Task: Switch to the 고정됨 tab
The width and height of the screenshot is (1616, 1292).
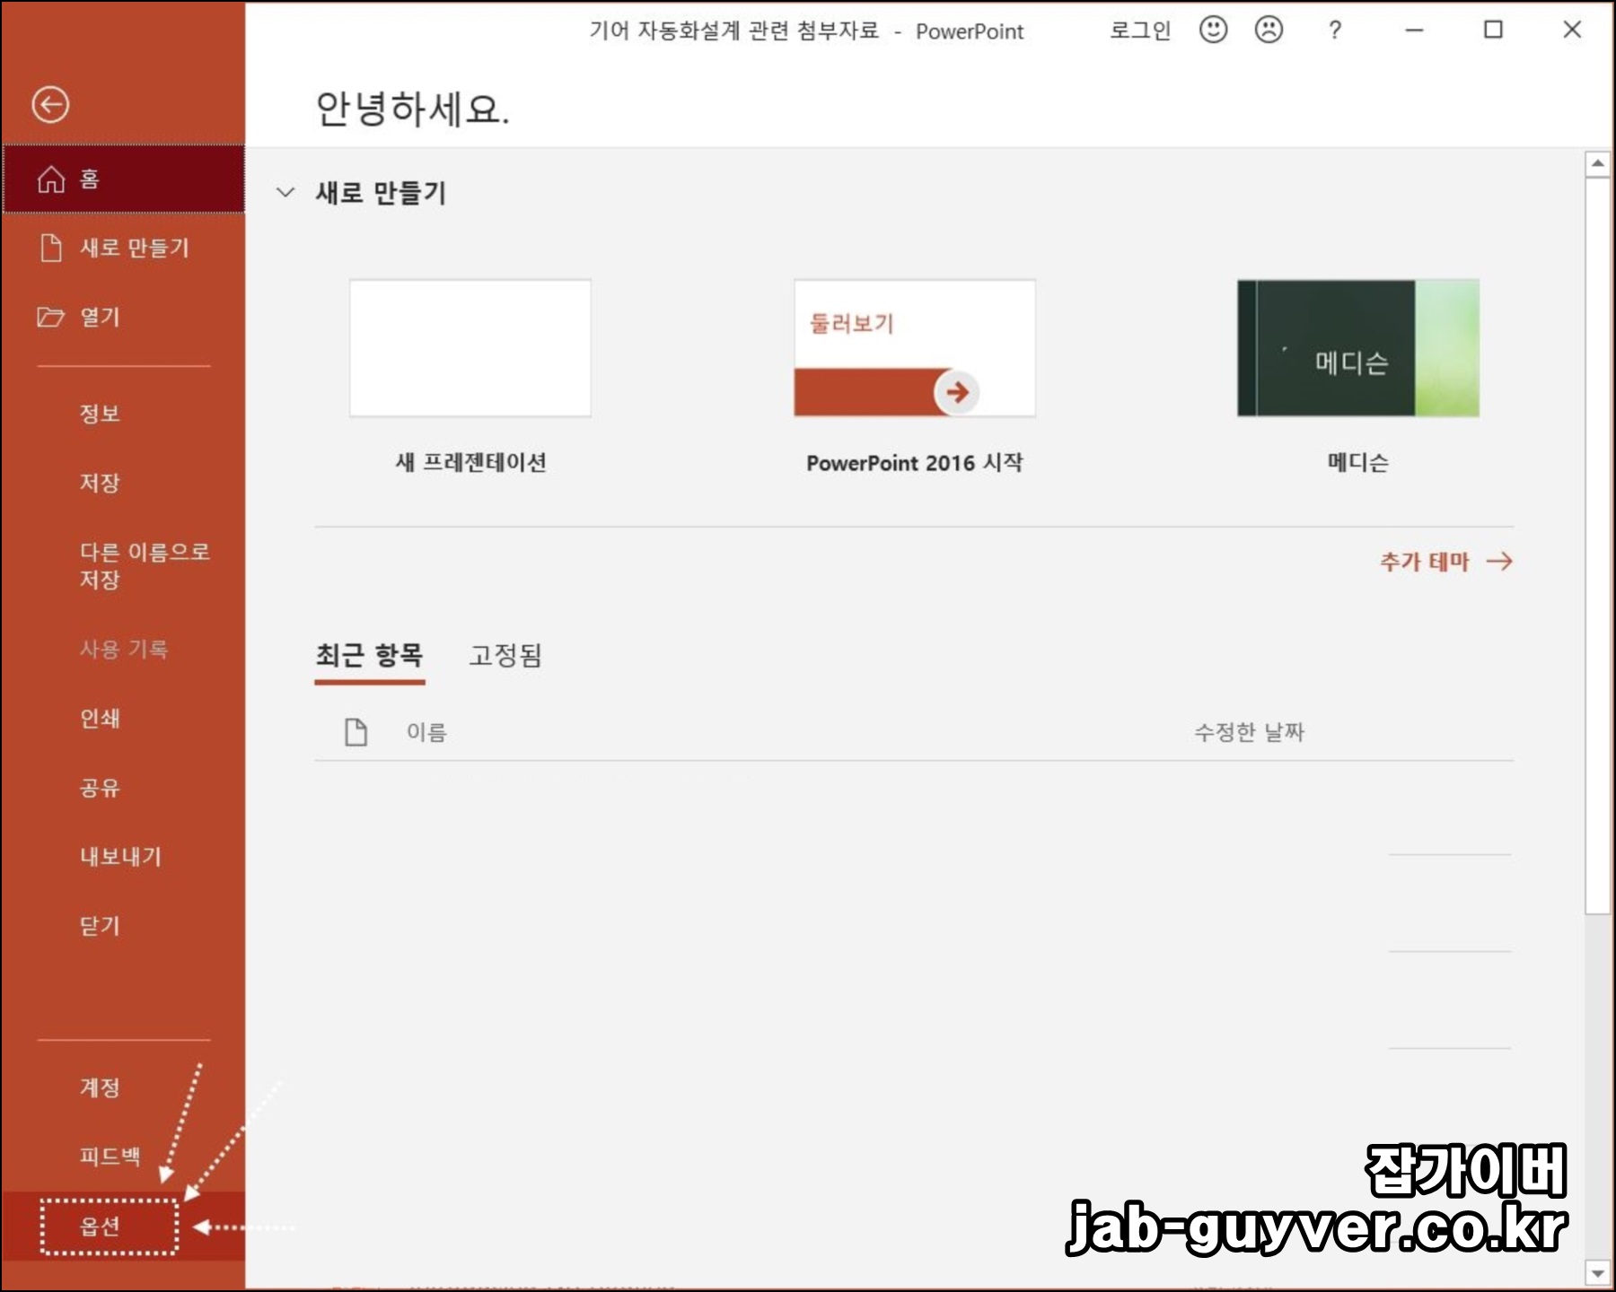Action: click(x=505, y=655)
